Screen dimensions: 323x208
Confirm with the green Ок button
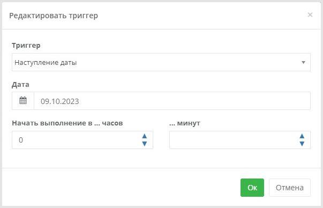click(x=252, y=188)
